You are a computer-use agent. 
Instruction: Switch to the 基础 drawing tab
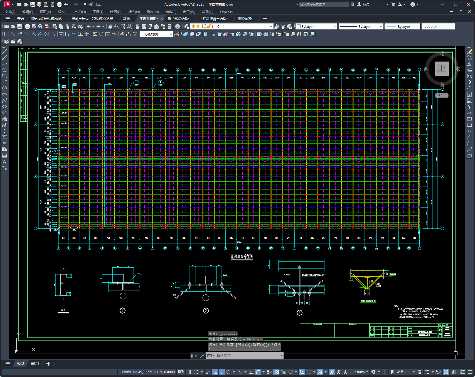click(126, 19)
